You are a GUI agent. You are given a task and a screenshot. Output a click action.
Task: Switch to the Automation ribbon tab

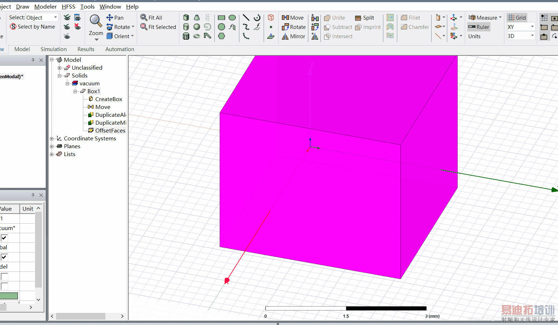tap(120, 49)
